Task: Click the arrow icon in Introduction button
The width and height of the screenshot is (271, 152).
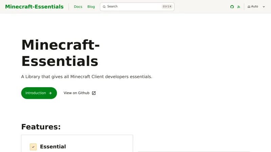Action: [x=50, y=93]
